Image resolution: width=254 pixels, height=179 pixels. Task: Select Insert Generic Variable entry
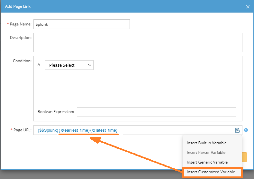pos(207,162)
